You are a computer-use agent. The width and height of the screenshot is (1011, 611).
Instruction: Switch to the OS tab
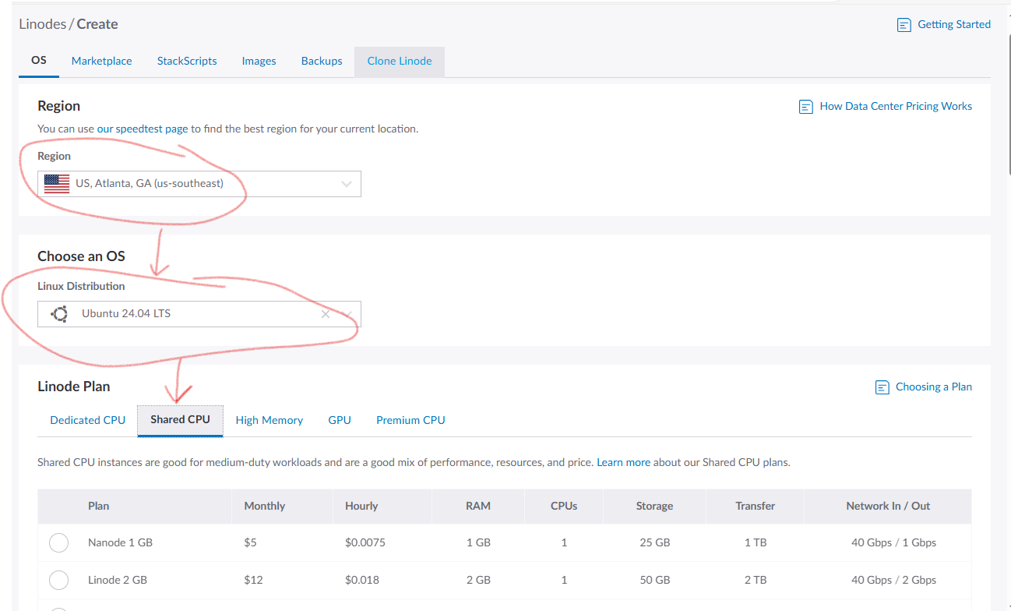(x=39, y=61)
